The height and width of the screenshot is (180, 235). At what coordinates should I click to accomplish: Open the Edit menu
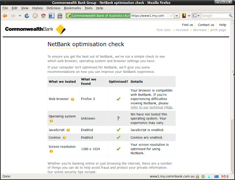tap(15, 8)
